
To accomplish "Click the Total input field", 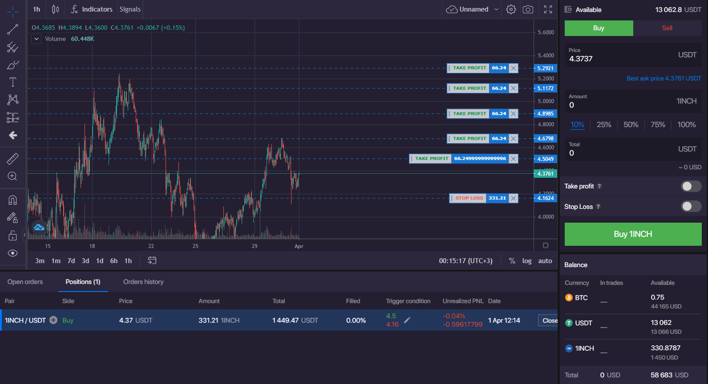I will (633, 149).
